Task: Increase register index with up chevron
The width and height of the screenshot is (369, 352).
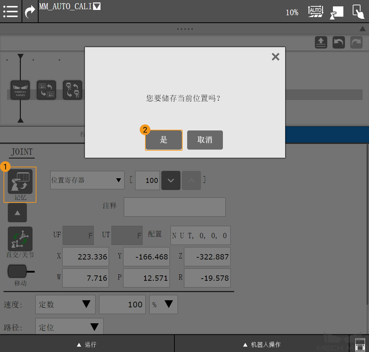Action: point(191,180)
